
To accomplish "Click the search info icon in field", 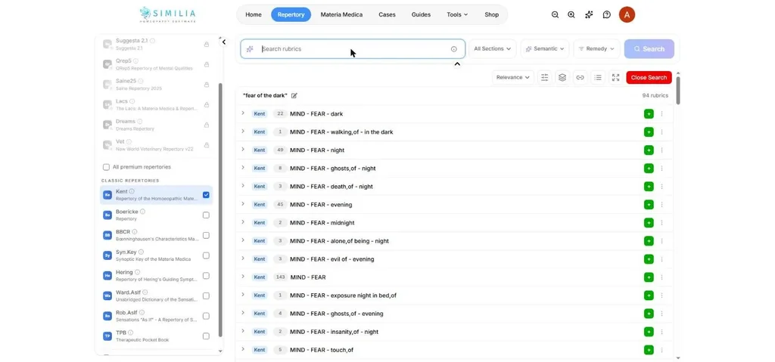I will coord(454,49).
